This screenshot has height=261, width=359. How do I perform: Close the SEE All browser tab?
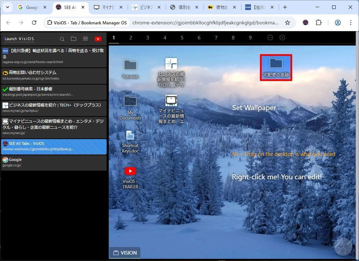[83, 7]
